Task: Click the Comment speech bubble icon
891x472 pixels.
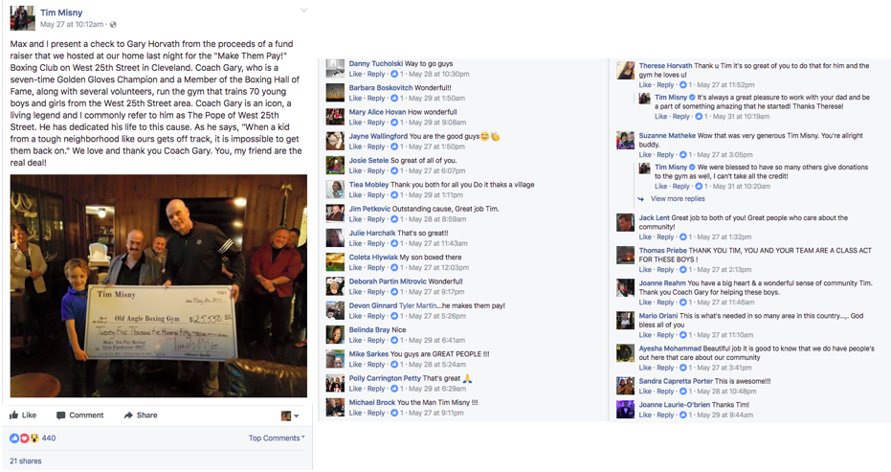Action: coord(61,416)
